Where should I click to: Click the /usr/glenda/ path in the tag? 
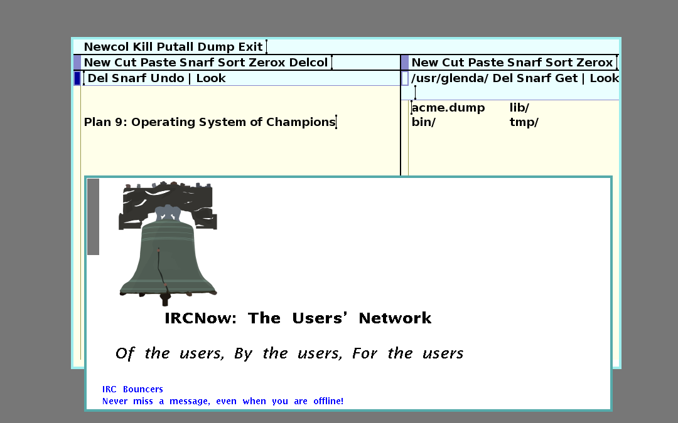pyautogui.click(x=449, y=78)
